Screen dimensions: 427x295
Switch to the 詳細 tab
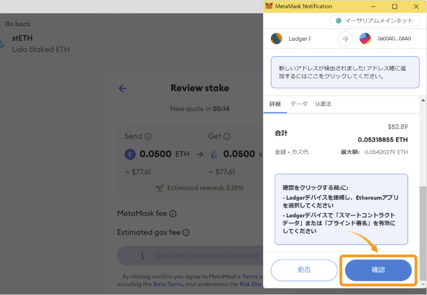coord(275,104)
